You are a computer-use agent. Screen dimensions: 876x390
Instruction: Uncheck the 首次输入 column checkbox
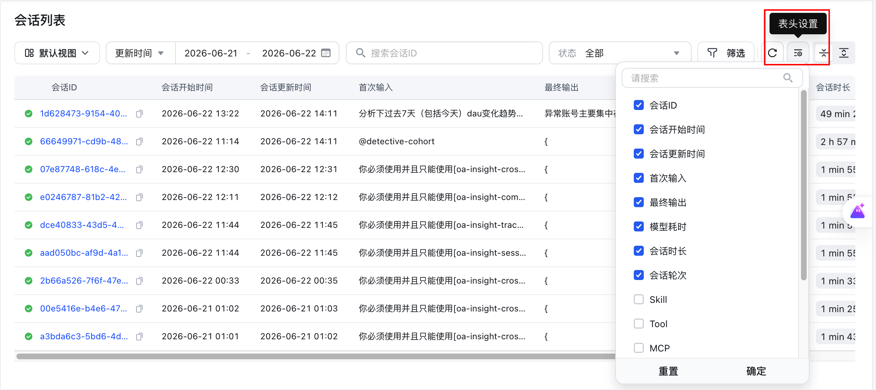point(639,178)
